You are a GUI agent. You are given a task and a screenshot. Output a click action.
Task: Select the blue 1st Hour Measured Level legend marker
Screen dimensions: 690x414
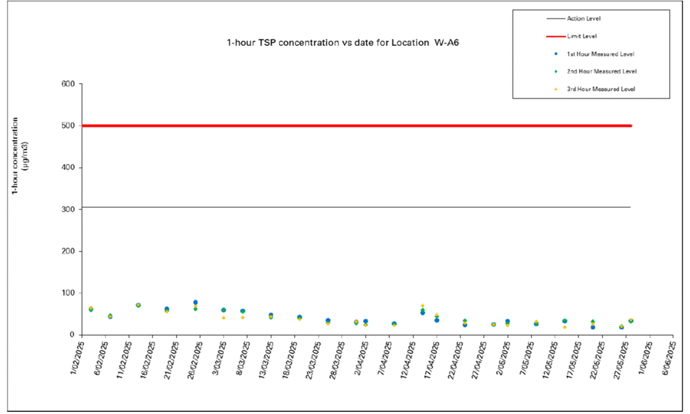click(555, 54)
